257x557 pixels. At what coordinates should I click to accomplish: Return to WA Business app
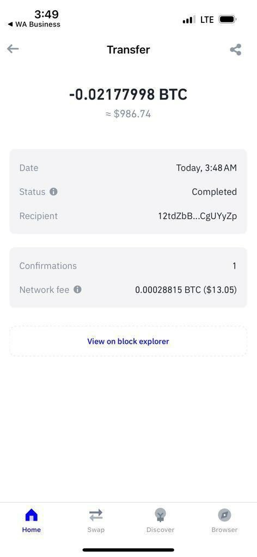(34, 24)
